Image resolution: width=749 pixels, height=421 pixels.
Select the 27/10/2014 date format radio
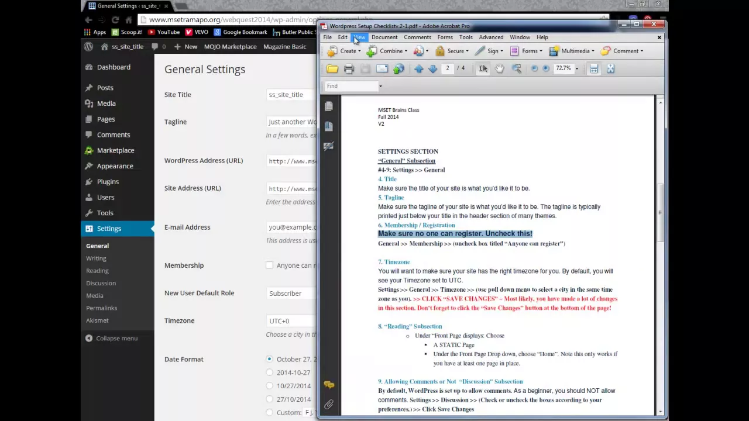point(269,399)
